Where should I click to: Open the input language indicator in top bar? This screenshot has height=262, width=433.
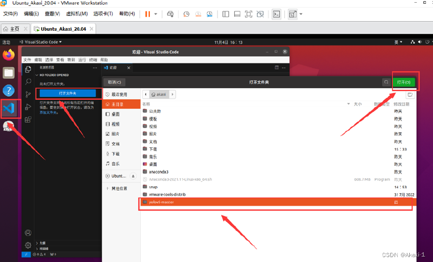pos(398,42)
